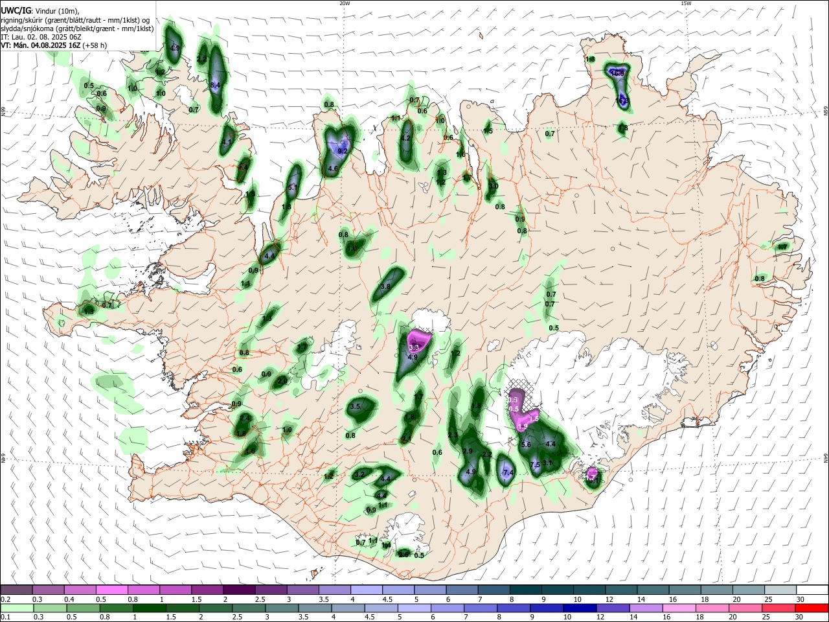Choose the dark purple 2 swatch in top legend row
829x622 pixels.
point(238,590)
